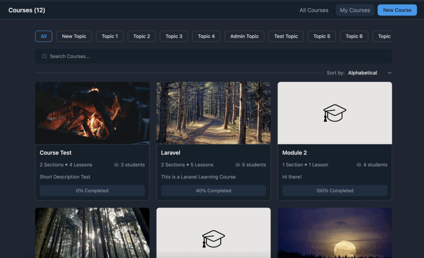Click the students icon on the Module 2 card
This screenshot has height=258, width=424.
pos(359,164)
